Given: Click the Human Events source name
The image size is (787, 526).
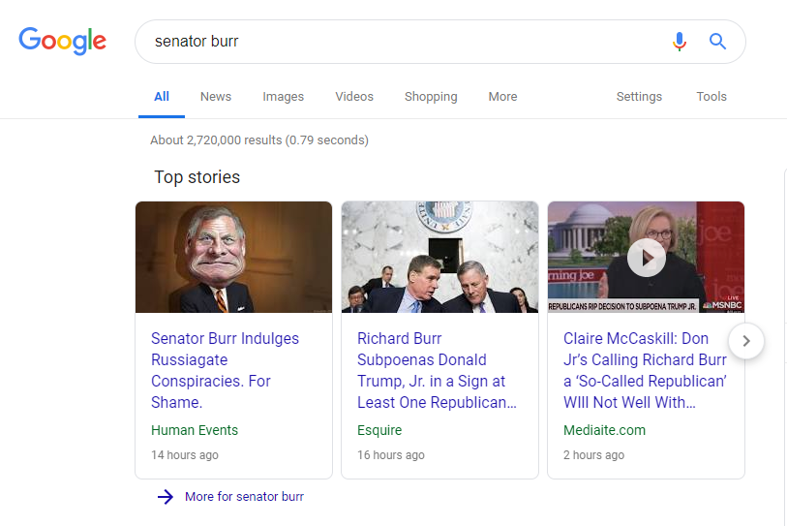Looking at the screenshot, I should tap(195, 430).
